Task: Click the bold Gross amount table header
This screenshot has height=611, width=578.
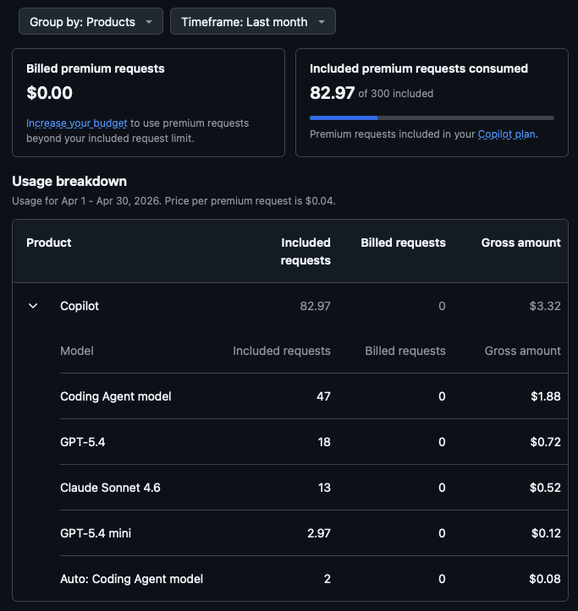Action: (x=520, y=243)
